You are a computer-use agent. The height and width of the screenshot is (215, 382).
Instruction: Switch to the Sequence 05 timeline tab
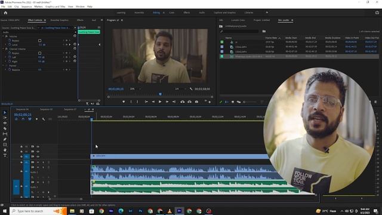pos(47,109)
